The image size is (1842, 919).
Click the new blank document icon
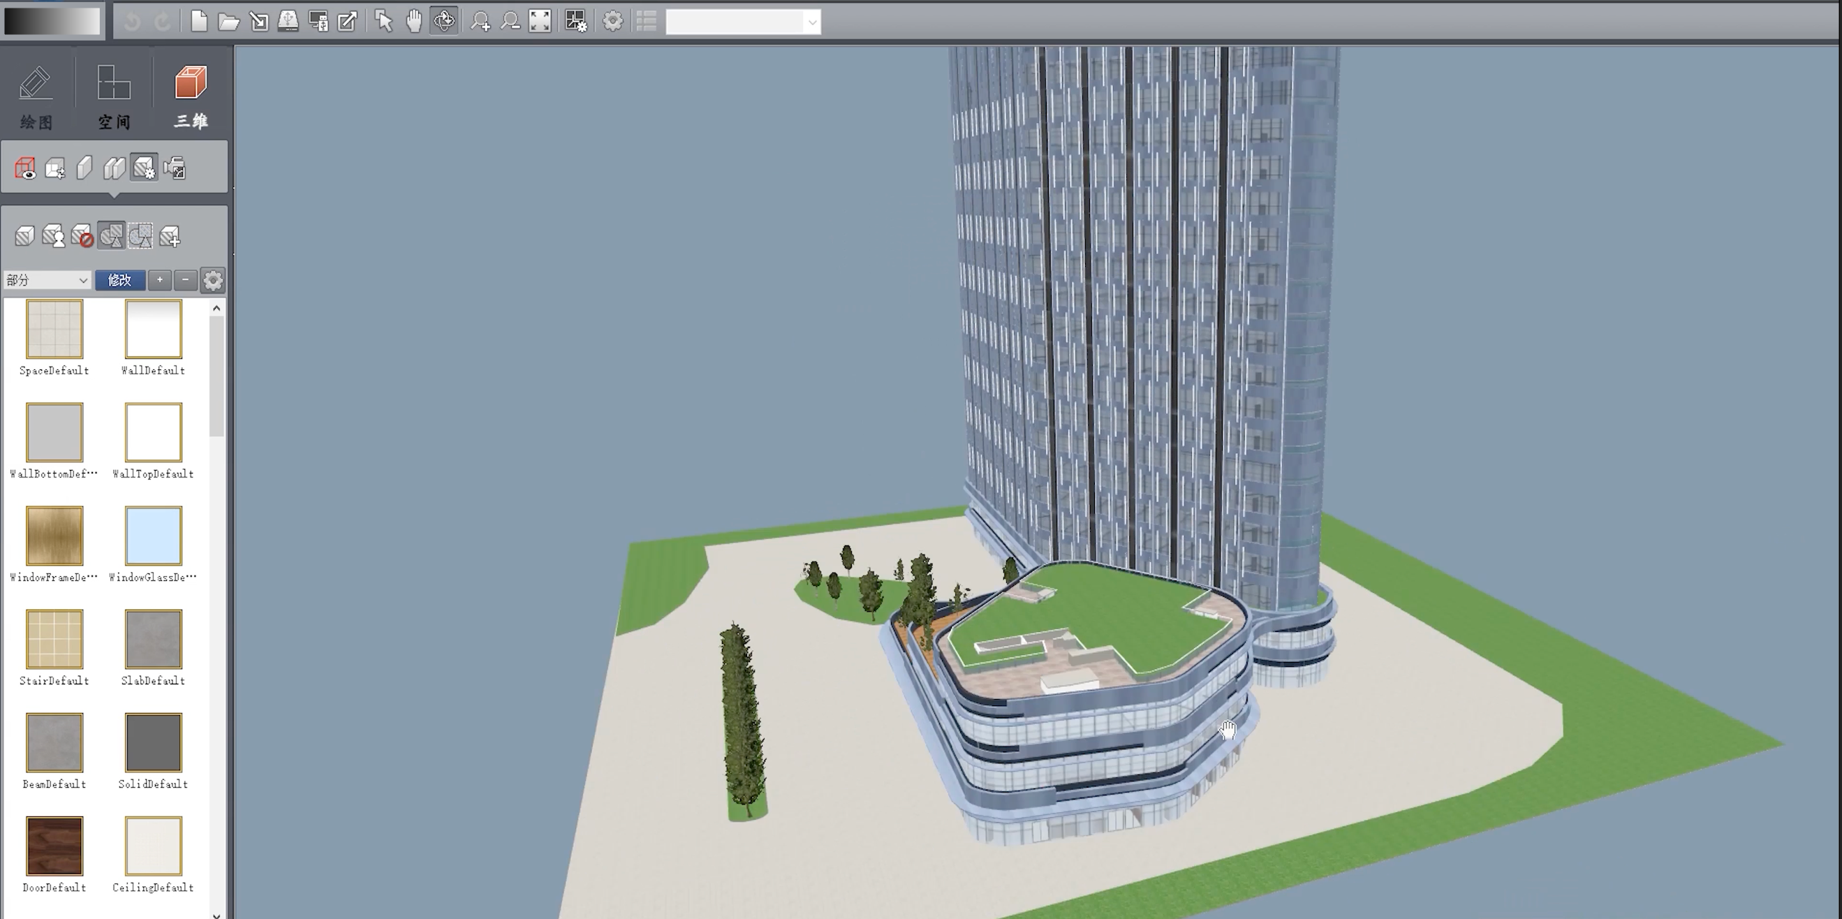tap(200, 22)
